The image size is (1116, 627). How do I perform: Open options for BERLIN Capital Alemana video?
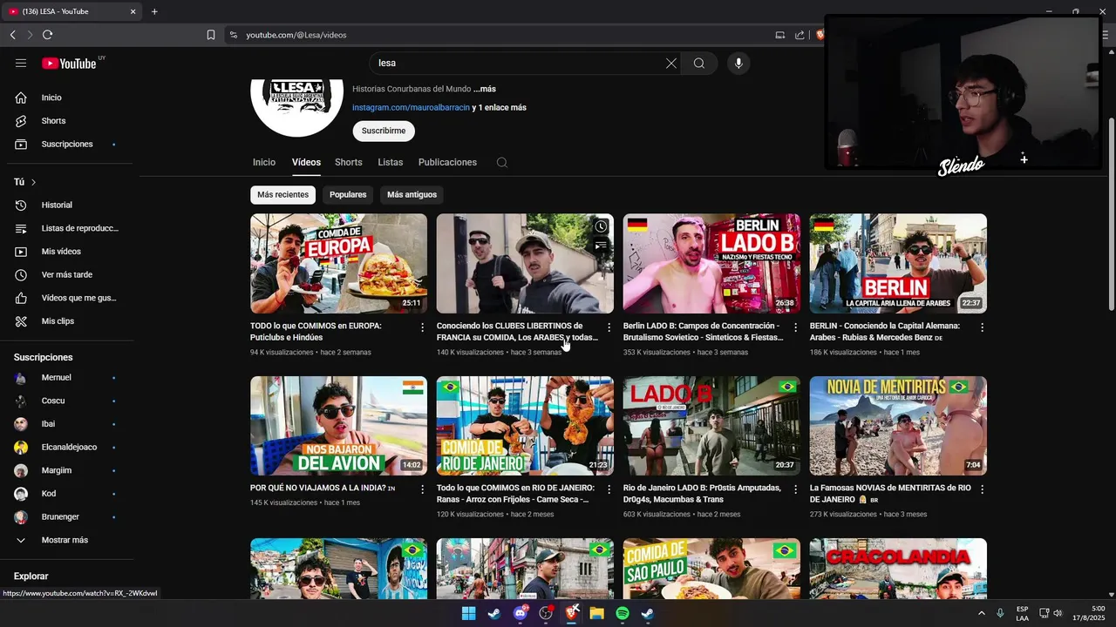982,327
